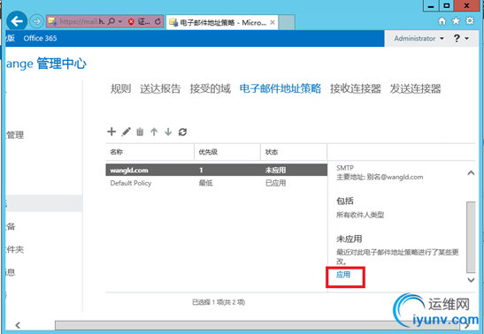
Task: Click the 管理中心 heading link
Action: coord(61,64)
